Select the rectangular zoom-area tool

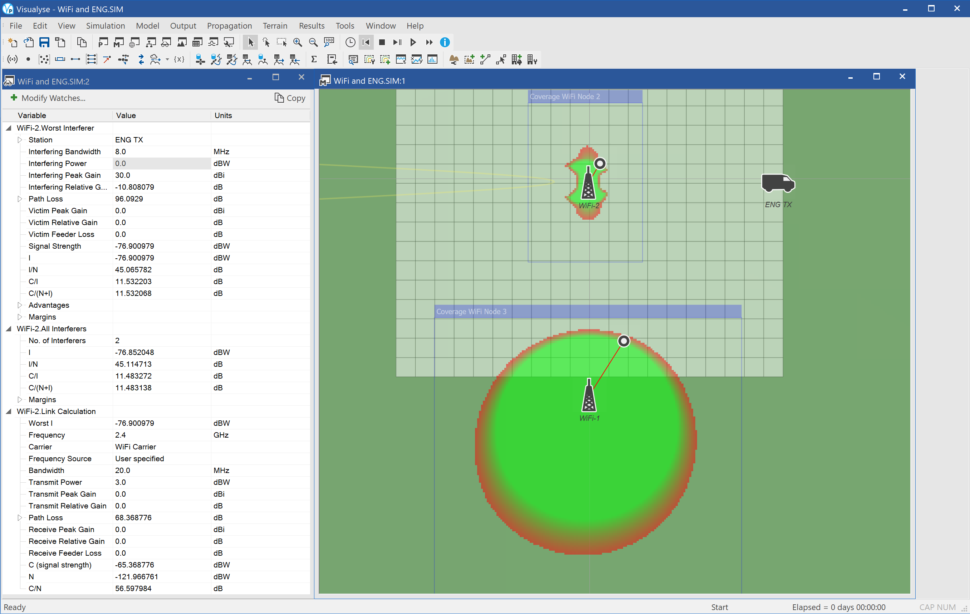click(x=281, y=42)
